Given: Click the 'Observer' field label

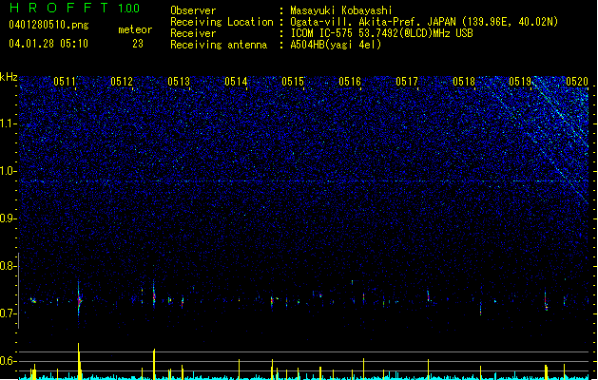Looking at the screenshot, I should click(193, 10).
